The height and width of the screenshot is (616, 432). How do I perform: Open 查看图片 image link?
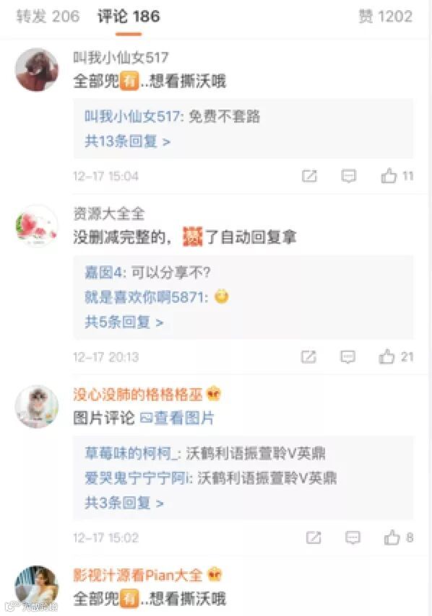point(177,418)
